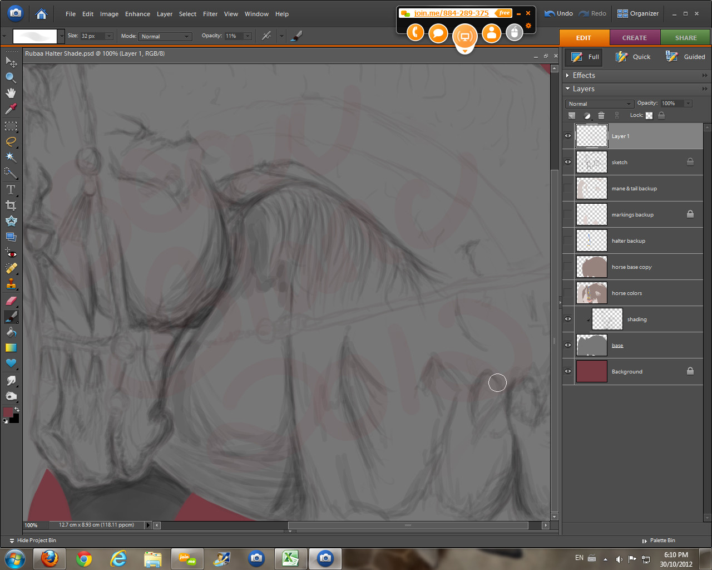Switch to Guided edit mode
Viewport: 712px width, 570px height.
(685, 57)
